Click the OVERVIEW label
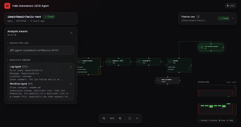Viewport: 241px width, 127px height. click(203, 82)
